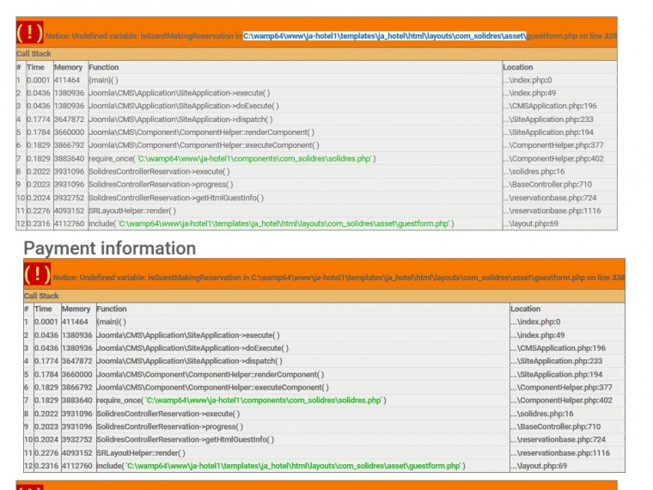Viewport: 653px width, 490px height.
Task: Click "SolidresControllerReservation->progress( )" in line 338 table
Action: [169, 426]
